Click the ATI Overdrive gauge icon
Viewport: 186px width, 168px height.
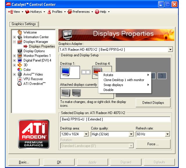20,84
